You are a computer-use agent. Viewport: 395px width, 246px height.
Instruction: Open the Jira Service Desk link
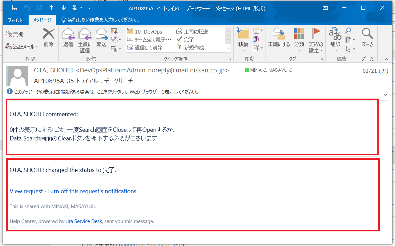(84, 221)
